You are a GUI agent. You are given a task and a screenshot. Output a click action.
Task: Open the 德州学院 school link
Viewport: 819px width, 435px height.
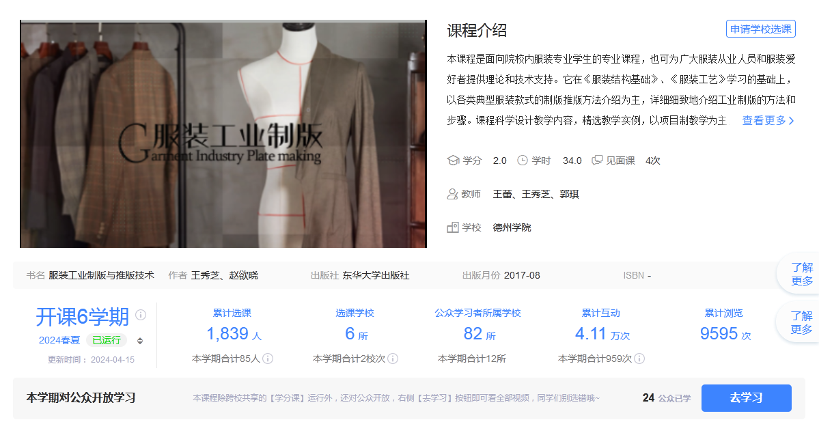pyautogui.click(x=512, y=227)
